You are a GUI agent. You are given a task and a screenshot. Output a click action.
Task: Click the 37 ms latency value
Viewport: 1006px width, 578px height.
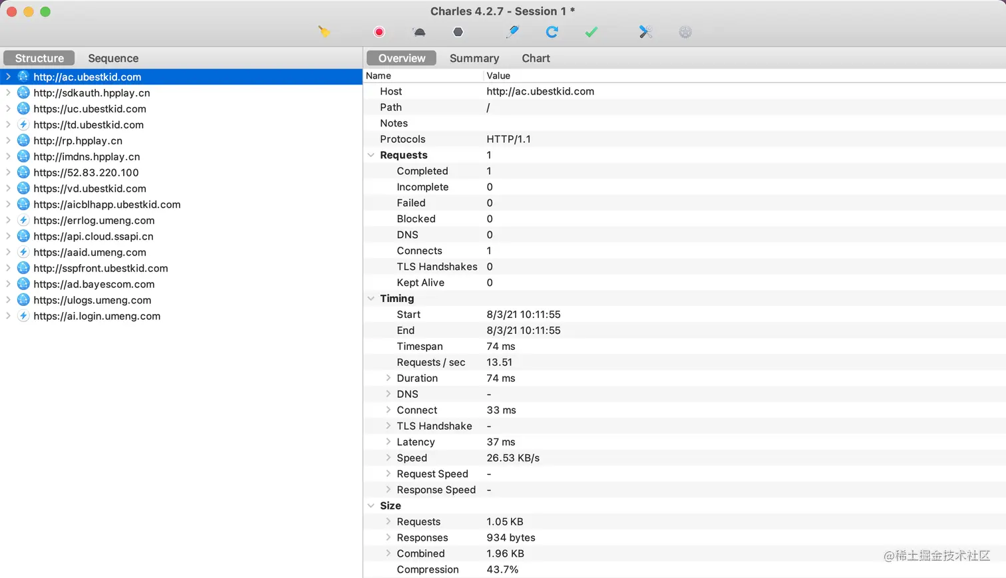pyautogui.click(x=501, y=442)
